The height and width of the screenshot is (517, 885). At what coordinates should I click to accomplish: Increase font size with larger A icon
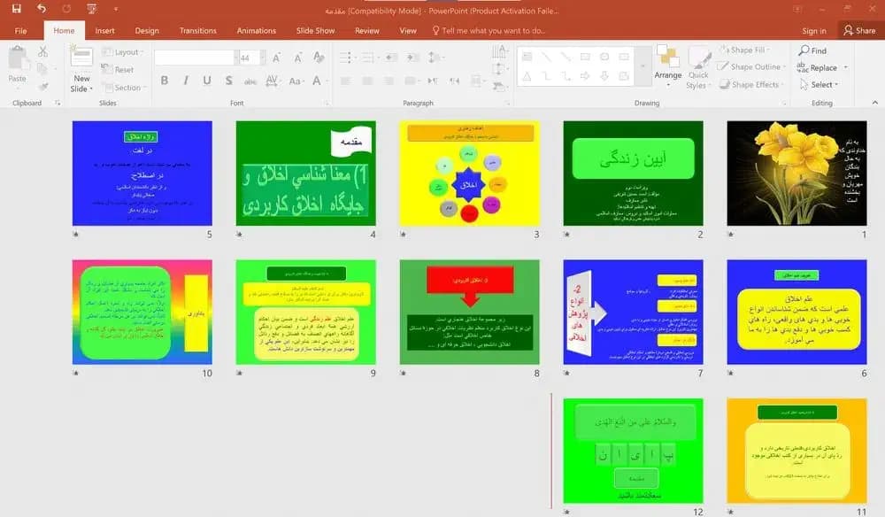point(276,58)
